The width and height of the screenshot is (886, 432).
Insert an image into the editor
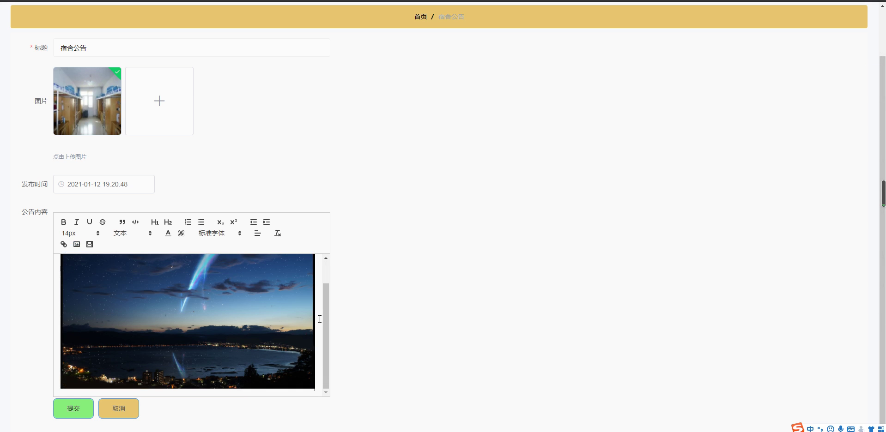click(77, 244)
